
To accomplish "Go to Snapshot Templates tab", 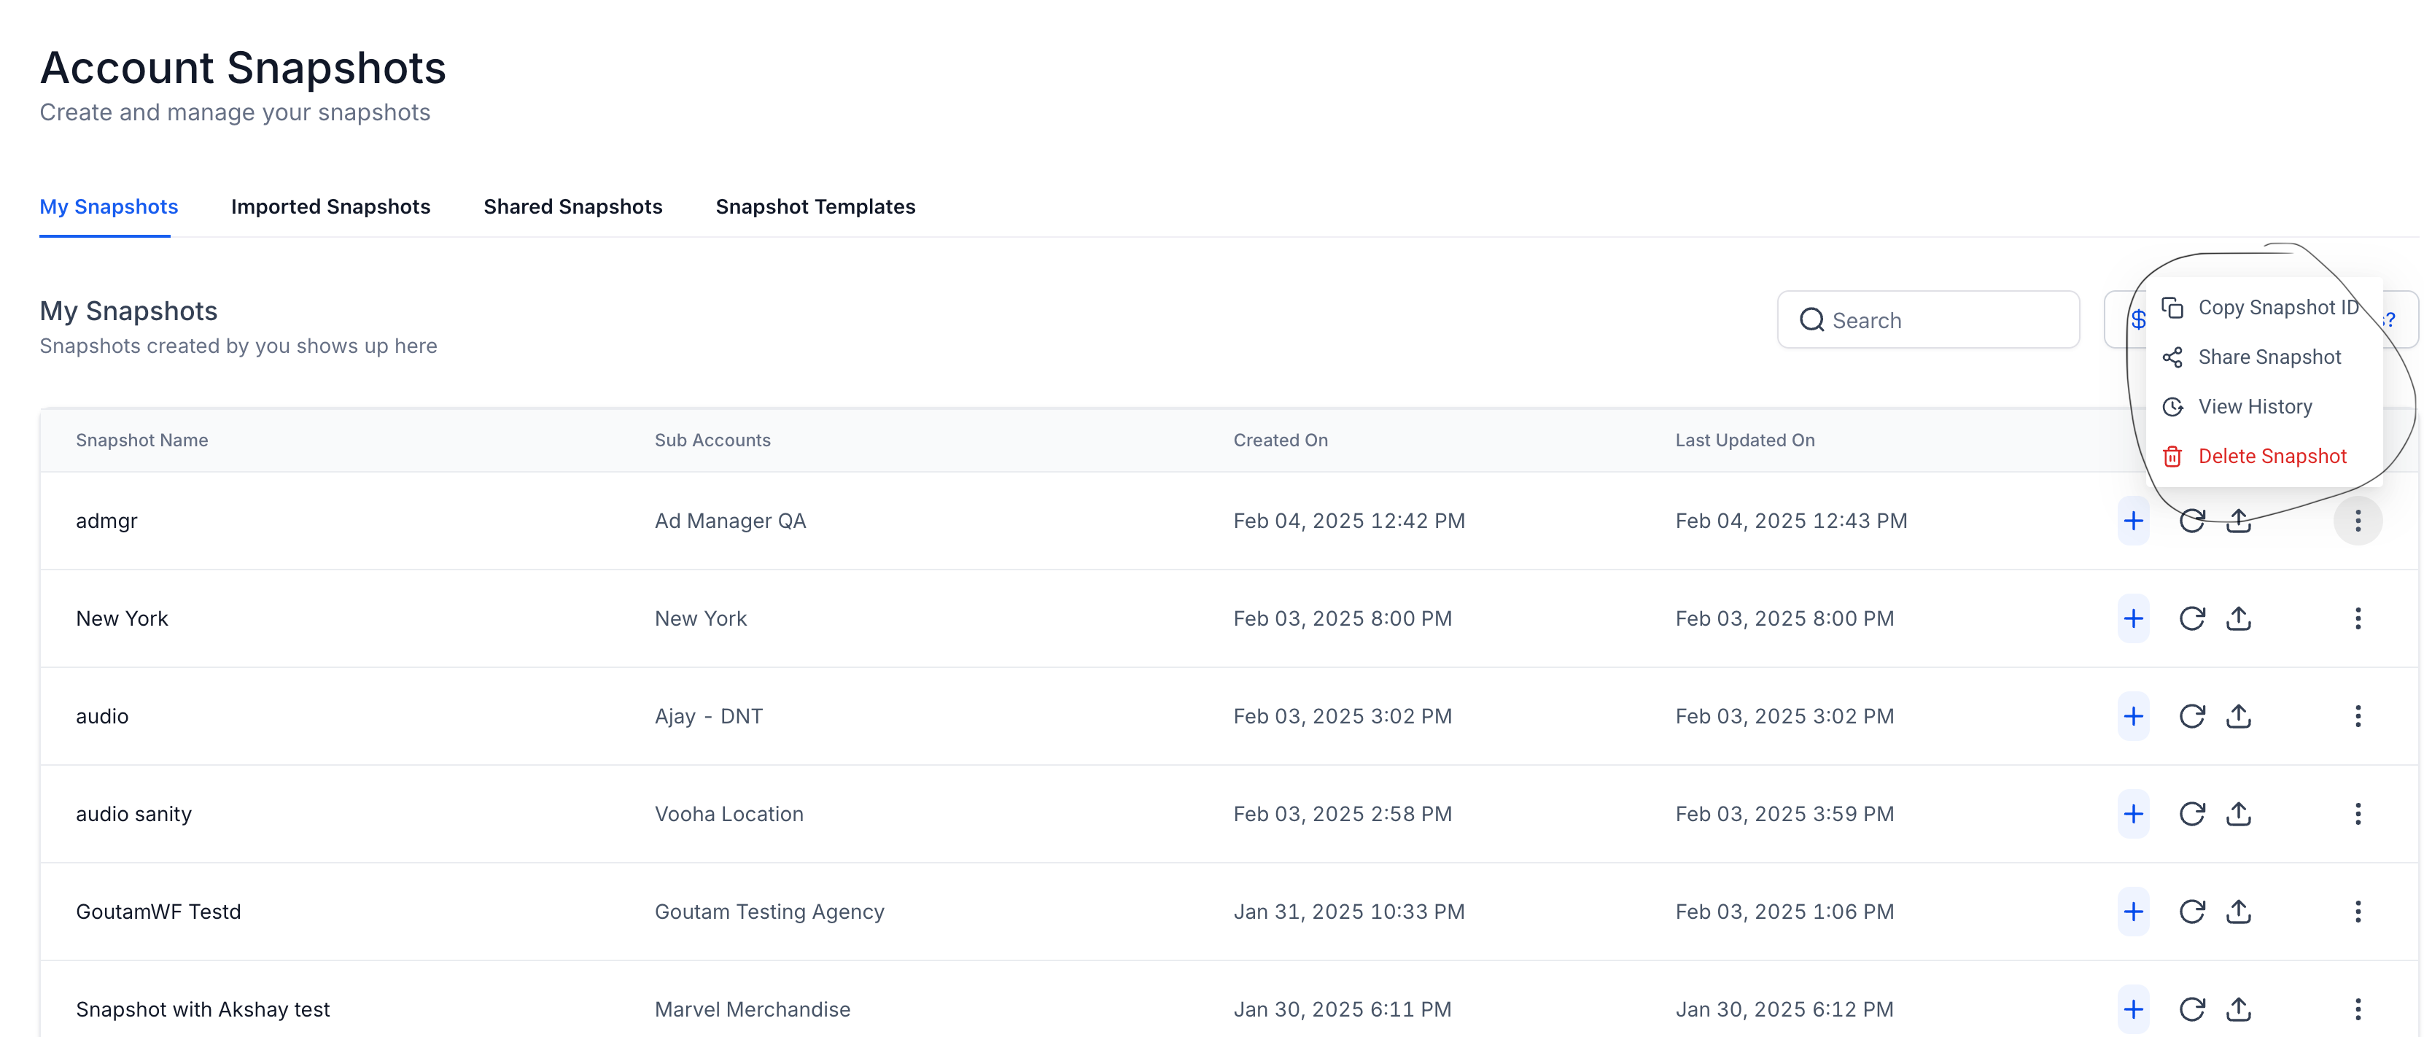I will [815, 206].
